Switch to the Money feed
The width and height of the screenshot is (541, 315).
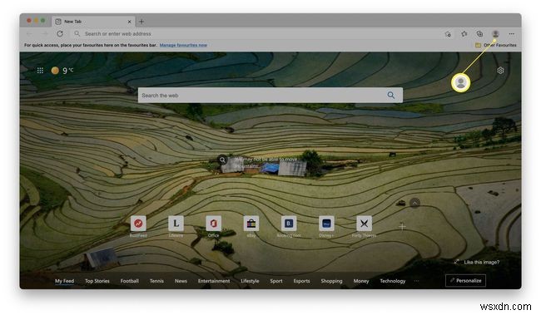pyautogui.click(x=361, y=281)
